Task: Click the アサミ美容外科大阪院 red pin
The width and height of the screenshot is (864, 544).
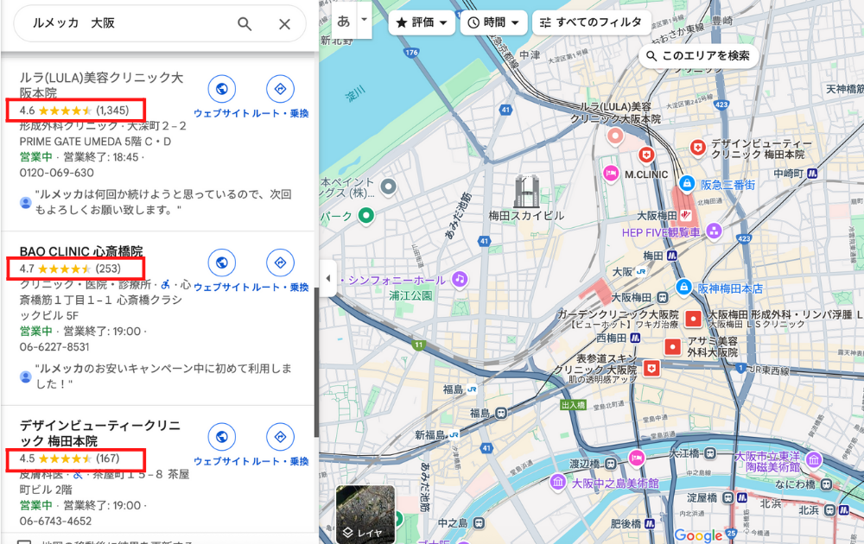Action: click(x=673, y=346)
